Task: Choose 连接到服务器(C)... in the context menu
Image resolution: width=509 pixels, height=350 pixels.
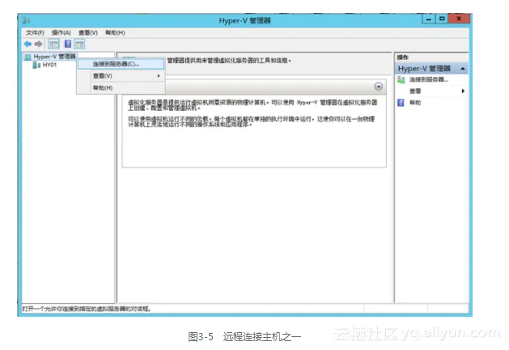Action: pyautogui.click(x=121, y=64)
